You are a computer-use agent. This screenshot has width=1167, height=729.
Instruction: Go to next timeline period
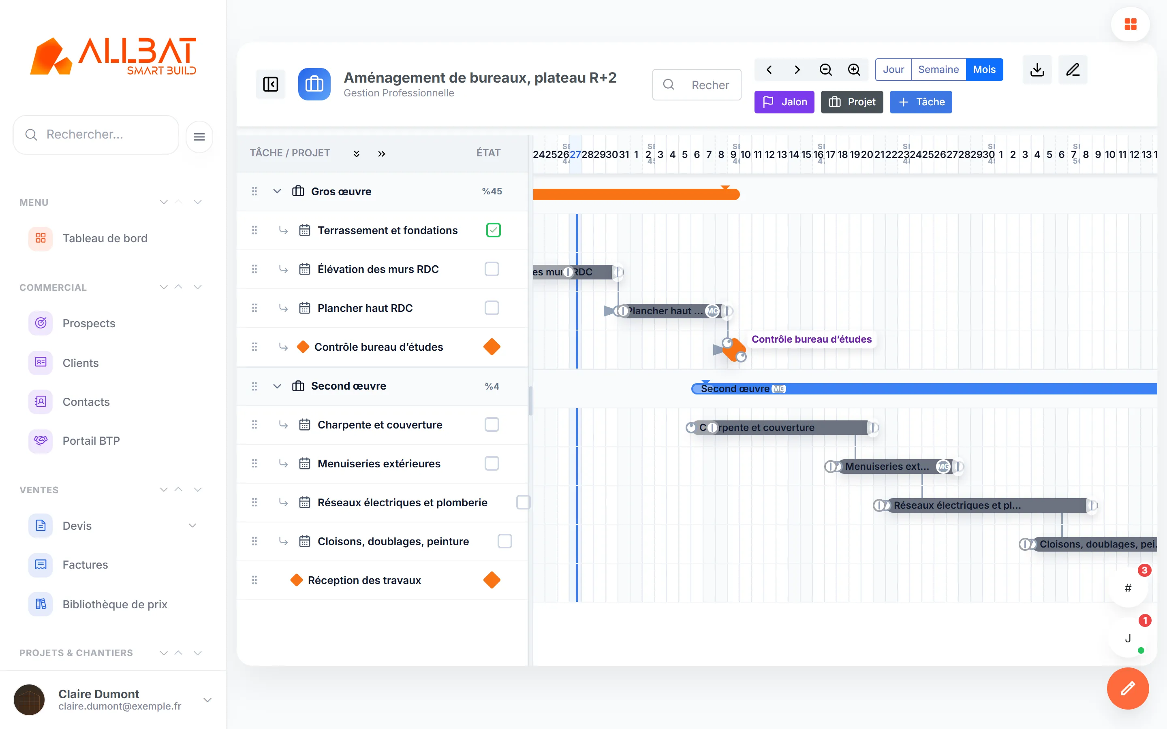pyautogui.click(x=797, y=69)
